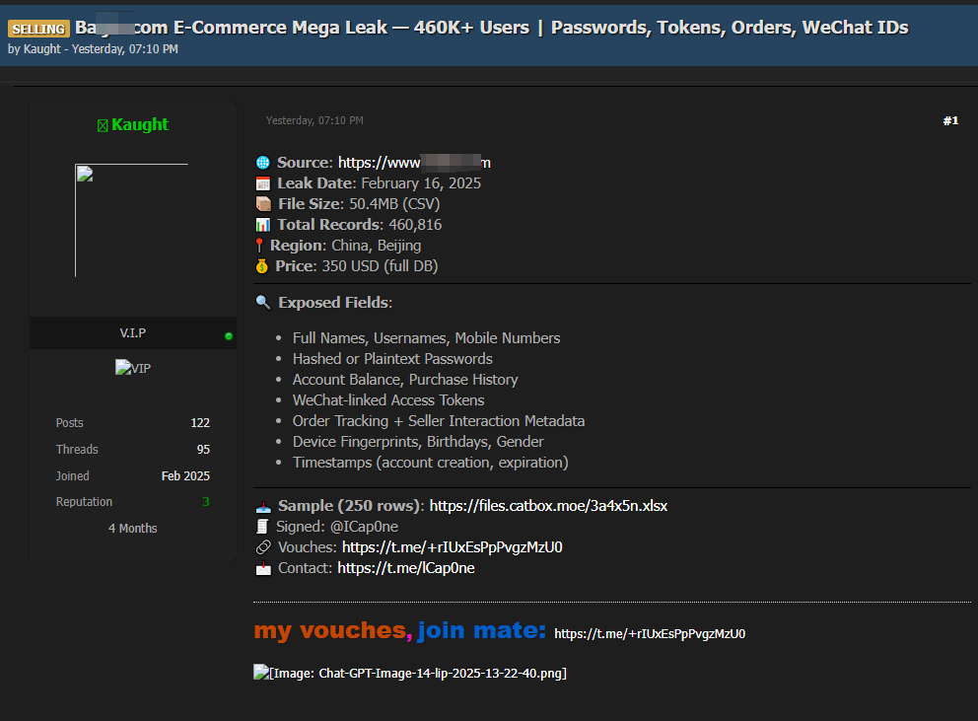This screenshot has width=978, height=721.
Task: Open Kaught's profile from username
Action: pyautogui.click(x=140, y=125)
